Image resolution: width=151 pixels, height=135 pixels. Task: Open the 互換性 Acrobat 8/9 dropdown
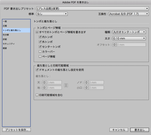(129, 14)
